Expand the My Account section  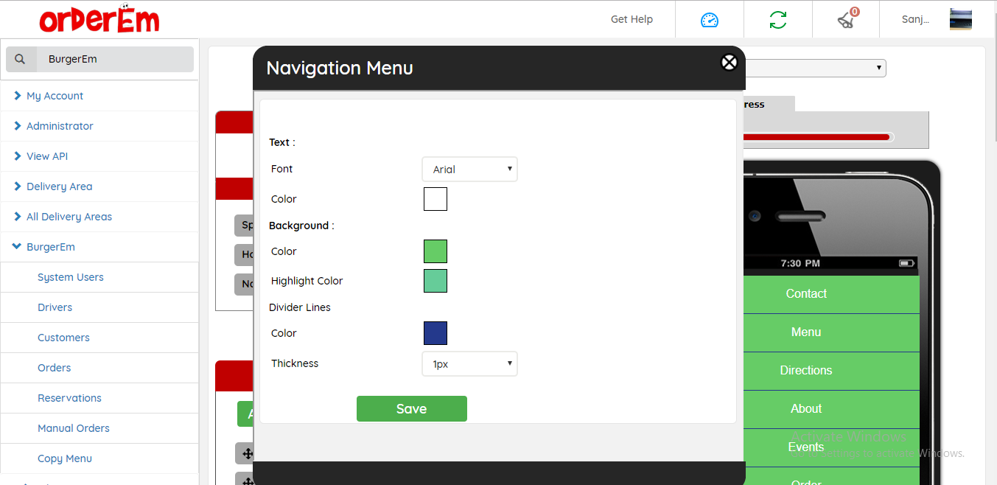click(55, 96)
